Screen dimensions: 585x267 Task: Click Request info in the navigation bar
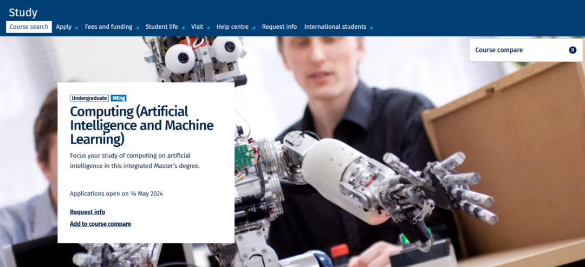click(279, 27)
